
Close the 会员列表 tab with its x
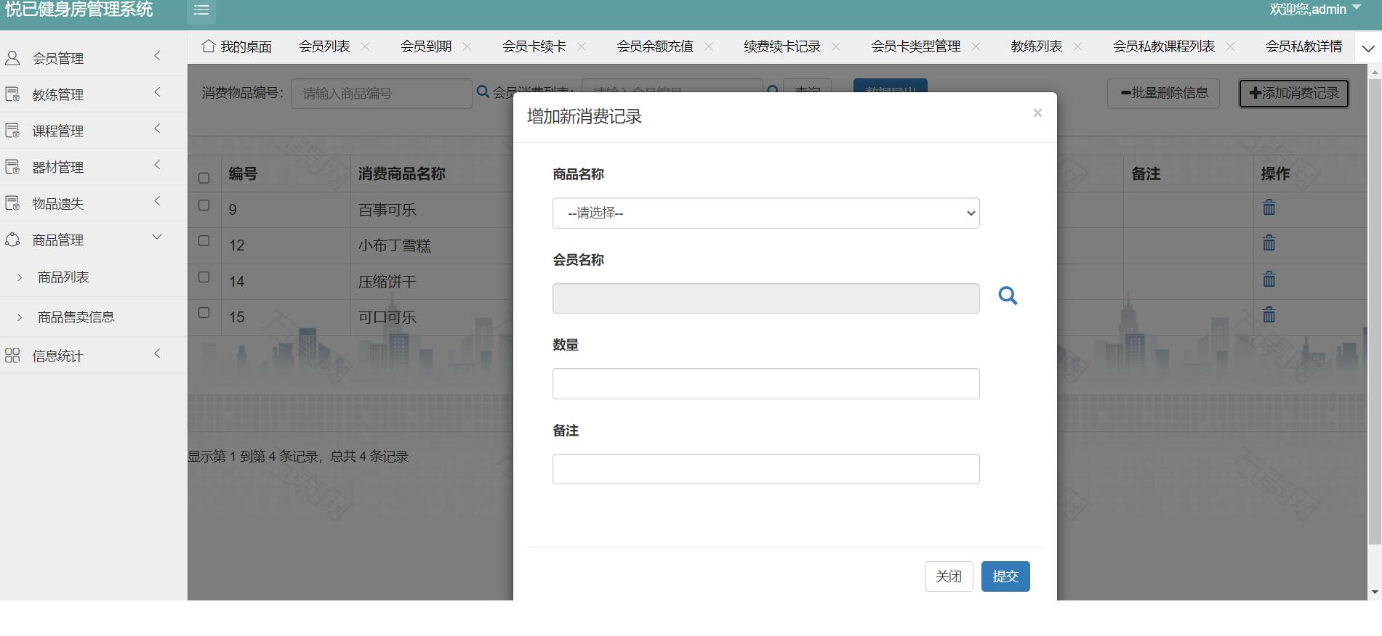(365, 46)
